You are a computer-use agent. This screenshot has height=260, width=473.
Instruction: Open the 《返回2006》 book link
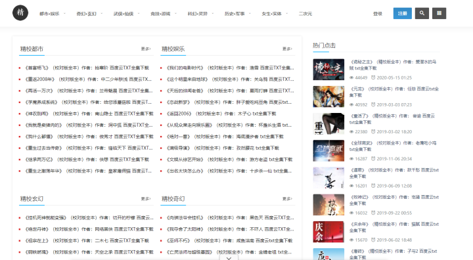click(221, 114)
